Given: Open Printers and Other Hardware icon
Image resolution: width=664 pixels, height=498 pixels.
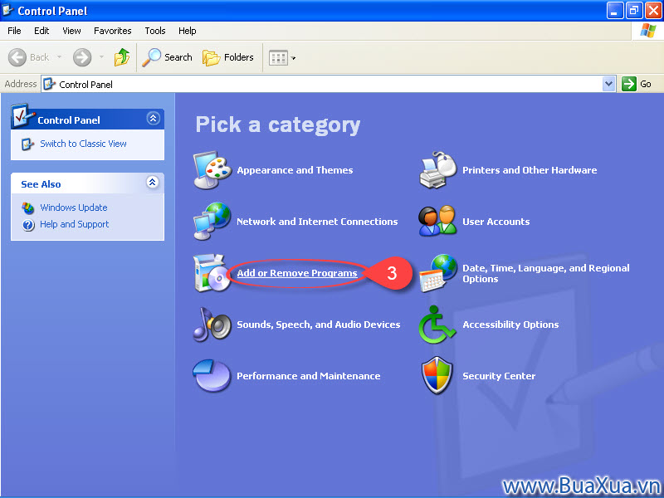Looking at the screenshot, I should 438,170.
